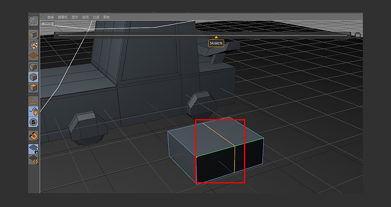Click the orange triangle slider marker
Screen dimensions: 391x207
(x=216, y=38)
